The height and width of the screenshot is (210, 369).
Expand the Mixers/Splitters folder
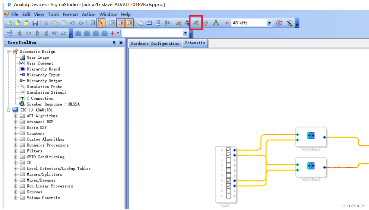pyautogui.click(x=16, y=174)
